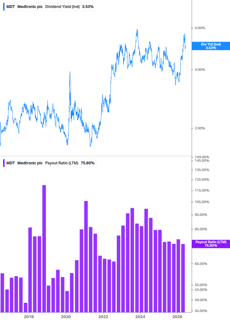Screen dimensions: 230x322
Task: Click the 2024 label on the time axis
Action: (x=140, y=317)
